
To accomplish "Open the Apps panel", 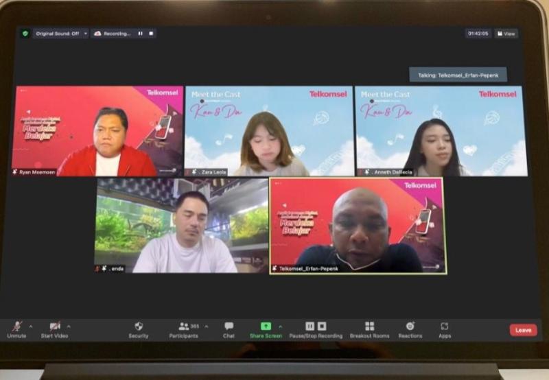I will (445, 326).
